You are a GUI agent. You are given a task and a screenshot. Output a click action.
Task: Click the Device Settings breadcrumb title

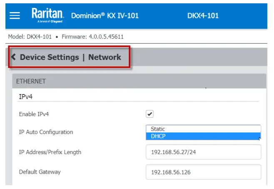coord(50,57)
